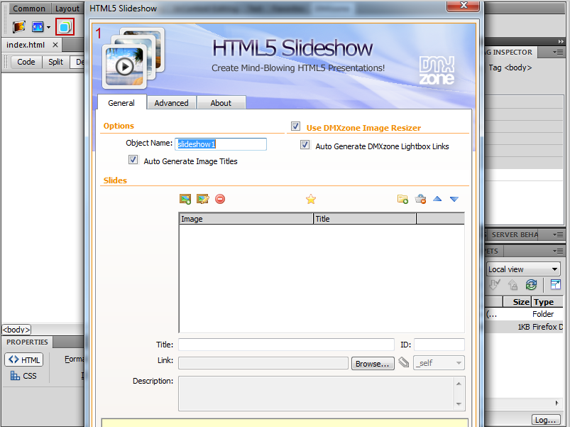Switch to the General tab

[x=121, y=103]
